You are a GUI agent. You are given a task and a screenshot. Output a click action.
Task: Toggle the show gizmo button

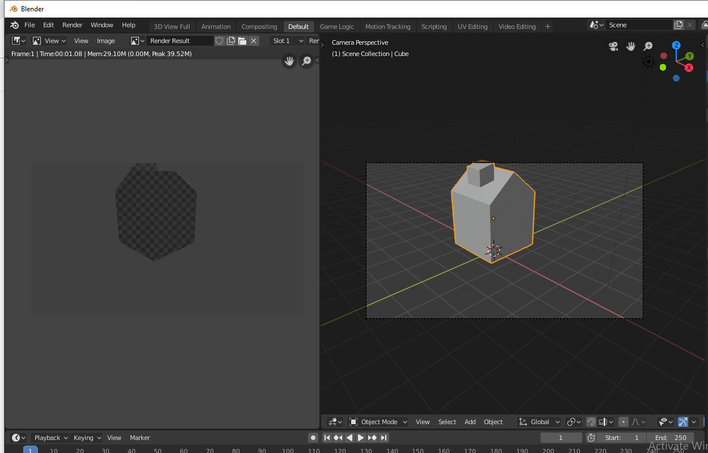click(683, 422)
